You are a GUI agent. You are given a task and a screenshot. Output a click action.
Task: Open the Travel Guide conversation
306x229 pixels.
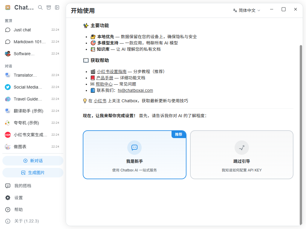pos(32,99)
